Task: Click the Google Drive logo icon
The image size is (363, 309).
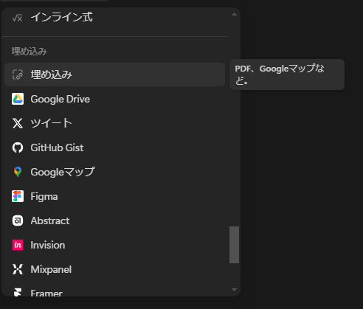Action: (x=18, y=99)
